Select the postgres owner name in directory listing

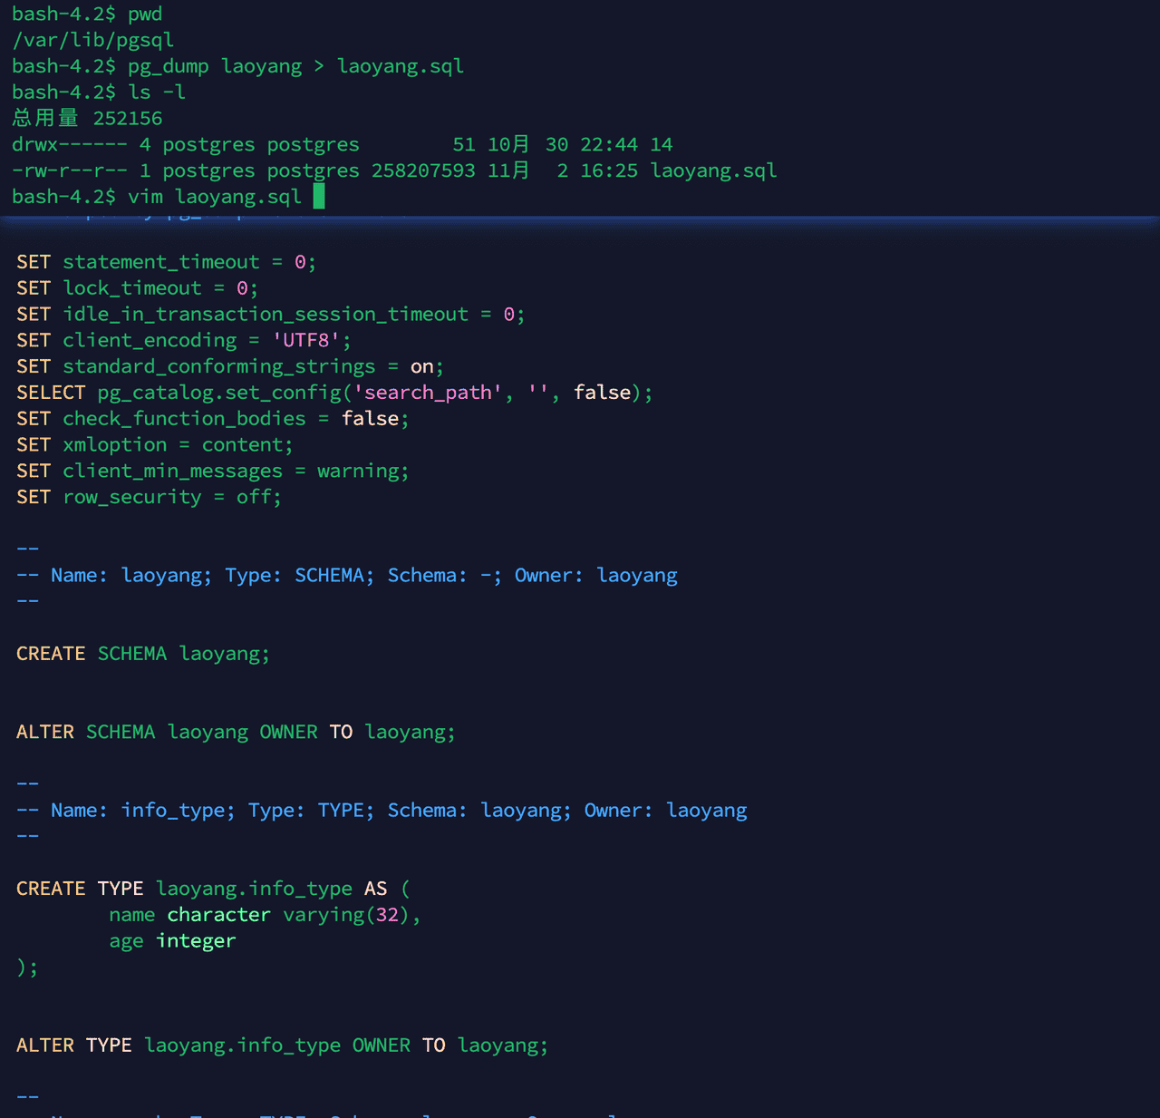point(208,144)
